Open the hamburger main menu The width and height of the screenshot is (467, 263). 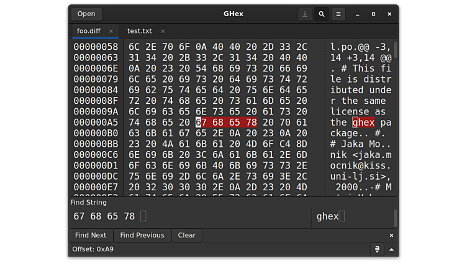click(338, 14)
